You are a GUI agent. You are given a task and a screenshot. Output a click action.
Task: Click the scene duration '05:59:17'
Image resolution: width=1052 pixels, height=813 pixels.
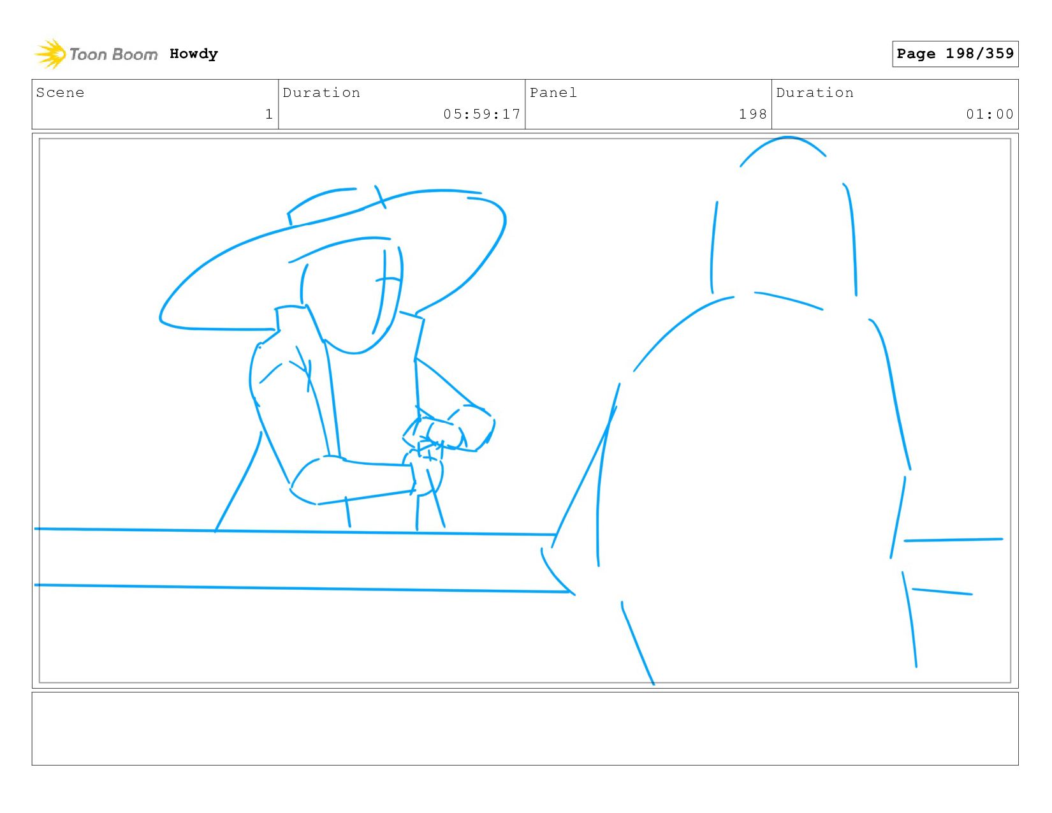click(x=482, y=114)
